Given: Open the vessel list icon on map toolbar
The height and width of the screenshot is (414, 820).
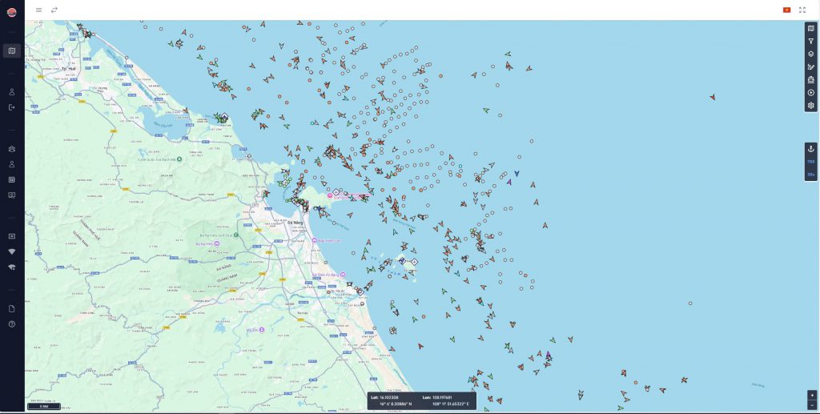Looking at the screenshot, I should point(810,80).
